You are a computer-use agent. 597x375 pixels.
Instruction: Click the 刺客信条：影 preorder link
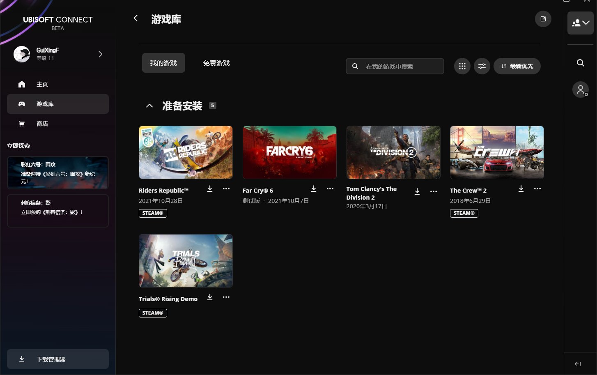click(x=57, y=211)
